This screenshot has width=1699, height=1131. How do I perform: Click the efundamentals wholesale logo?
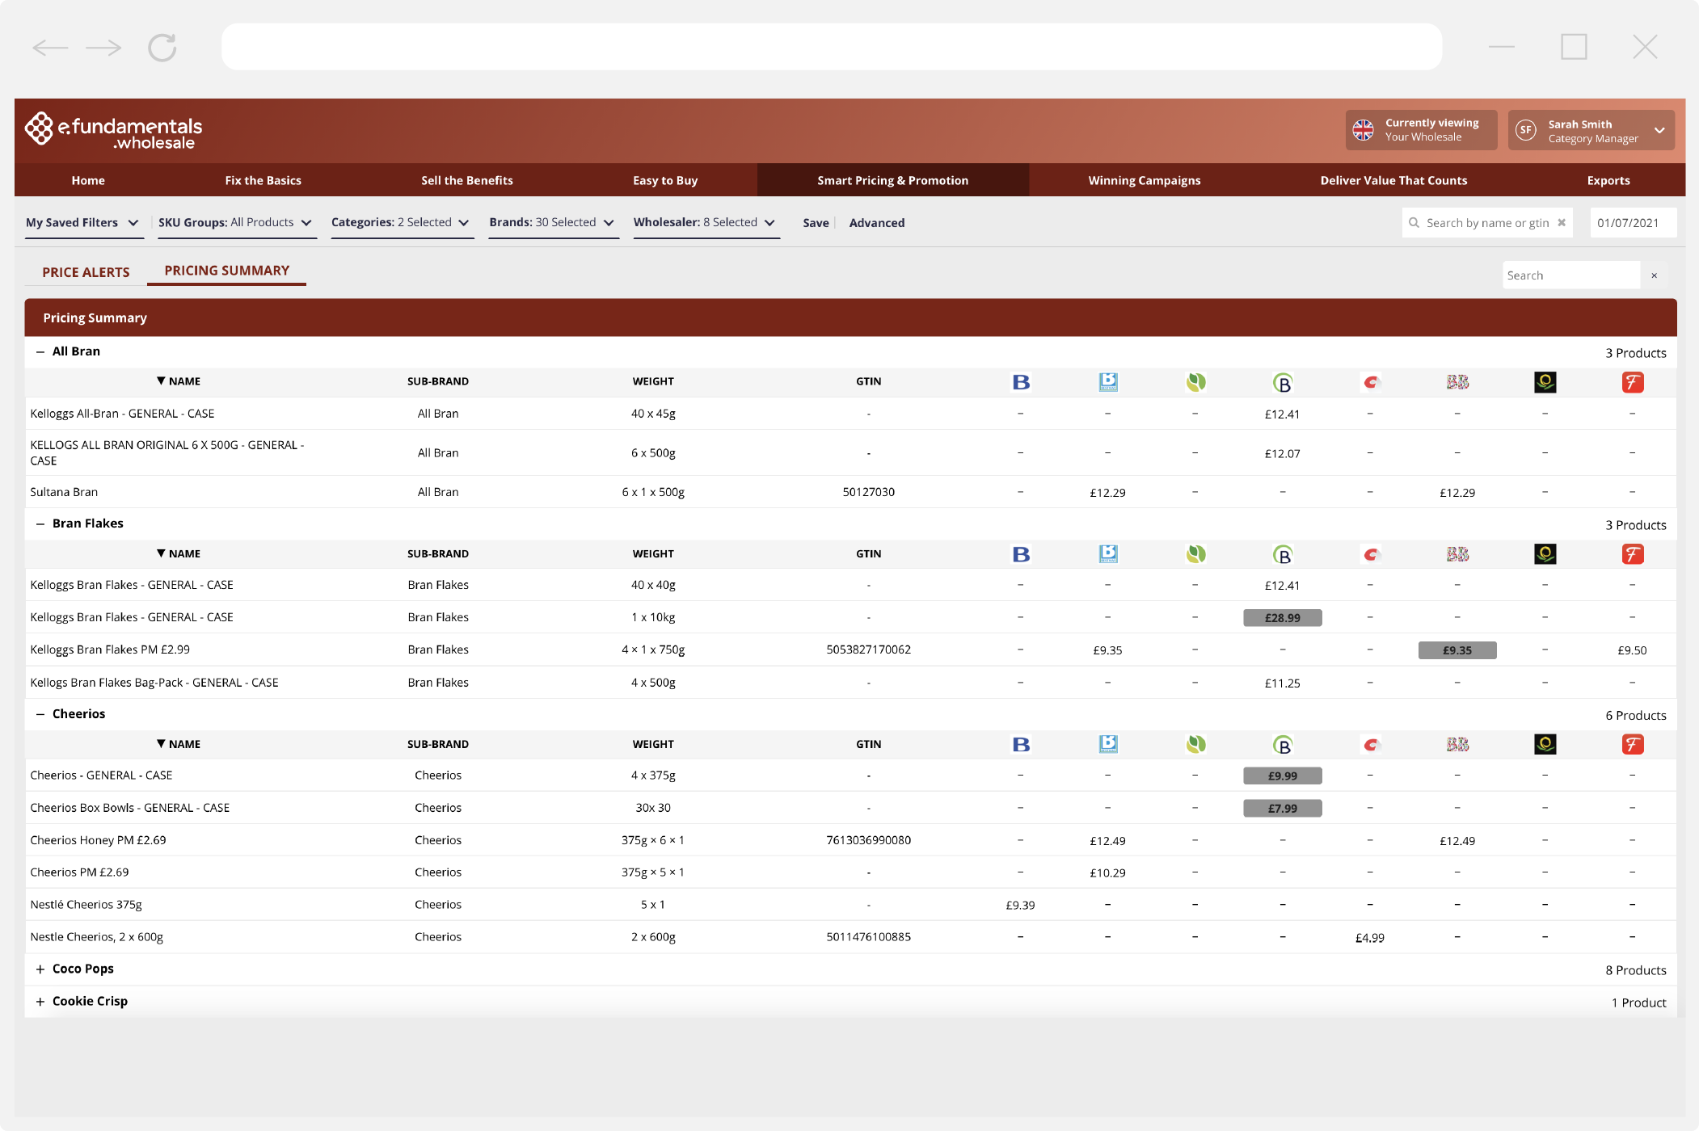tap(113, 130)
